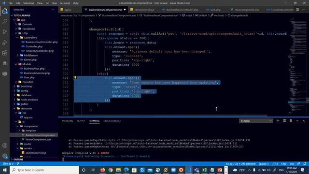This screenshot has height=174, width=309.
Task: Click UTF-8 encoding in status bar
Action: (275, 164)
